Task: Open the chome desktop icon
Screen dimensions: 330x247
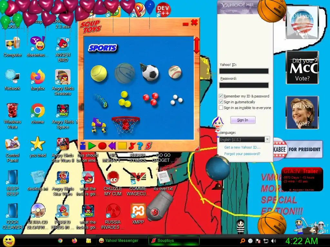Action: 38,114
